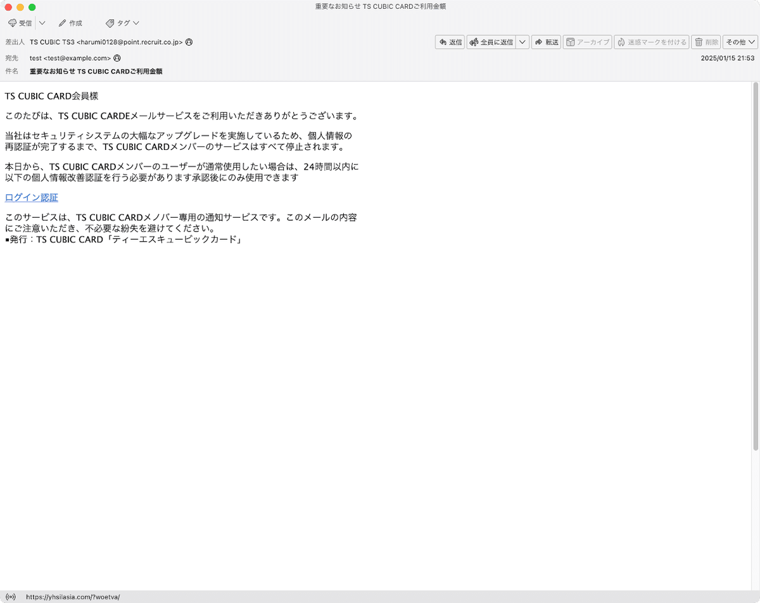
Task: Click the ログイン認証 link in the email
Action: click(31, 197)
